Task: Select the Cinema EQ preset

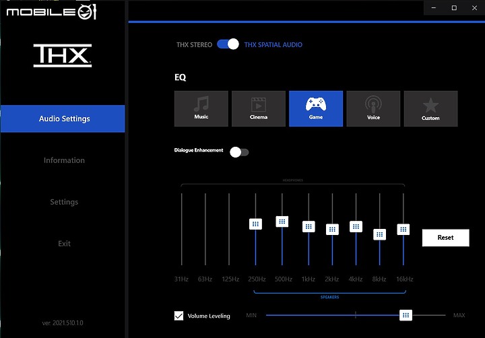Action: point(259,108)
